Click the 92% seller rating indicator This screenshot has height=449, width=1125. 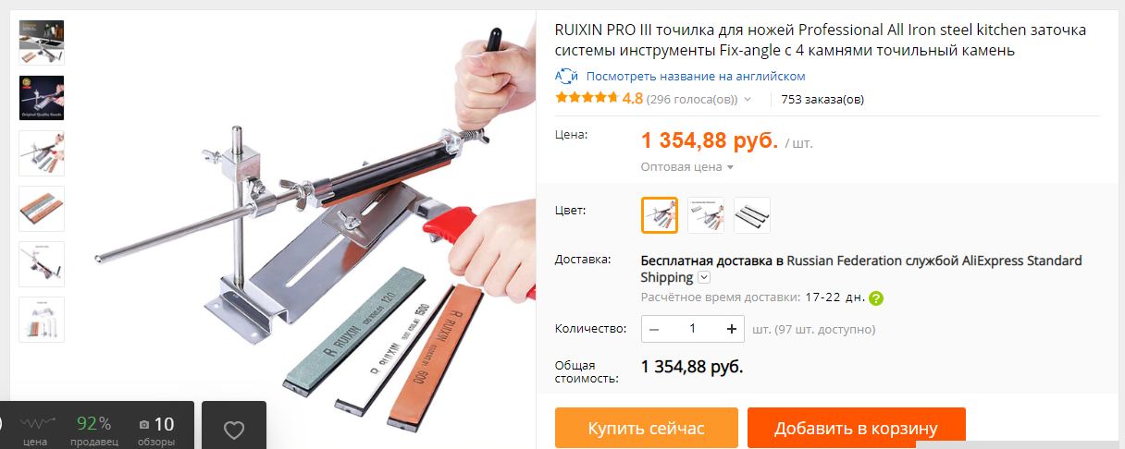93,425
